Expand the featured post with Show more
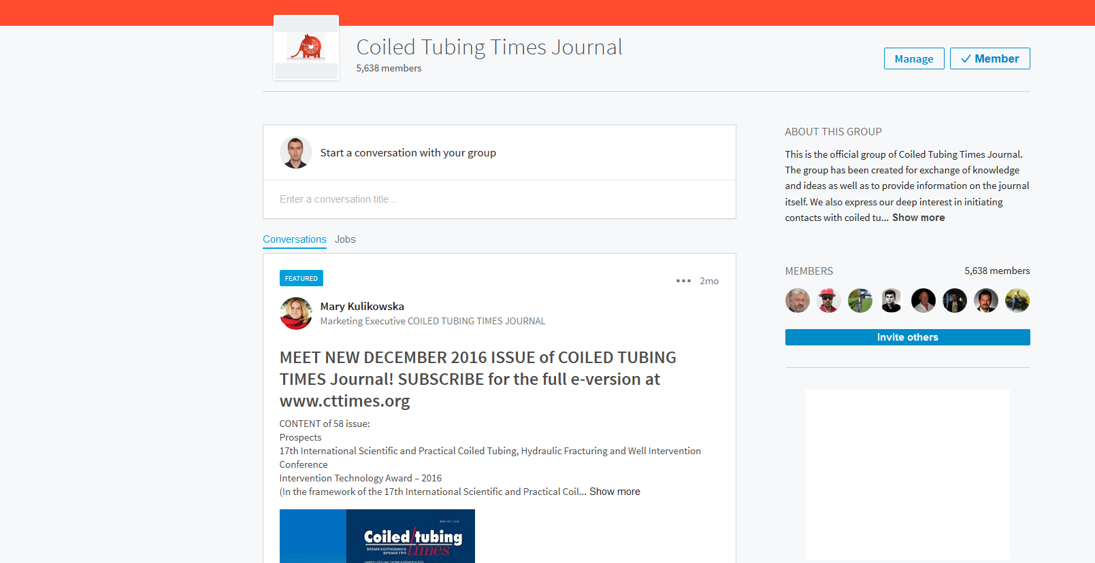Image resolution: width=1095 pixels, height=563 pixels. pyautogui.click(x=615, y=492)
